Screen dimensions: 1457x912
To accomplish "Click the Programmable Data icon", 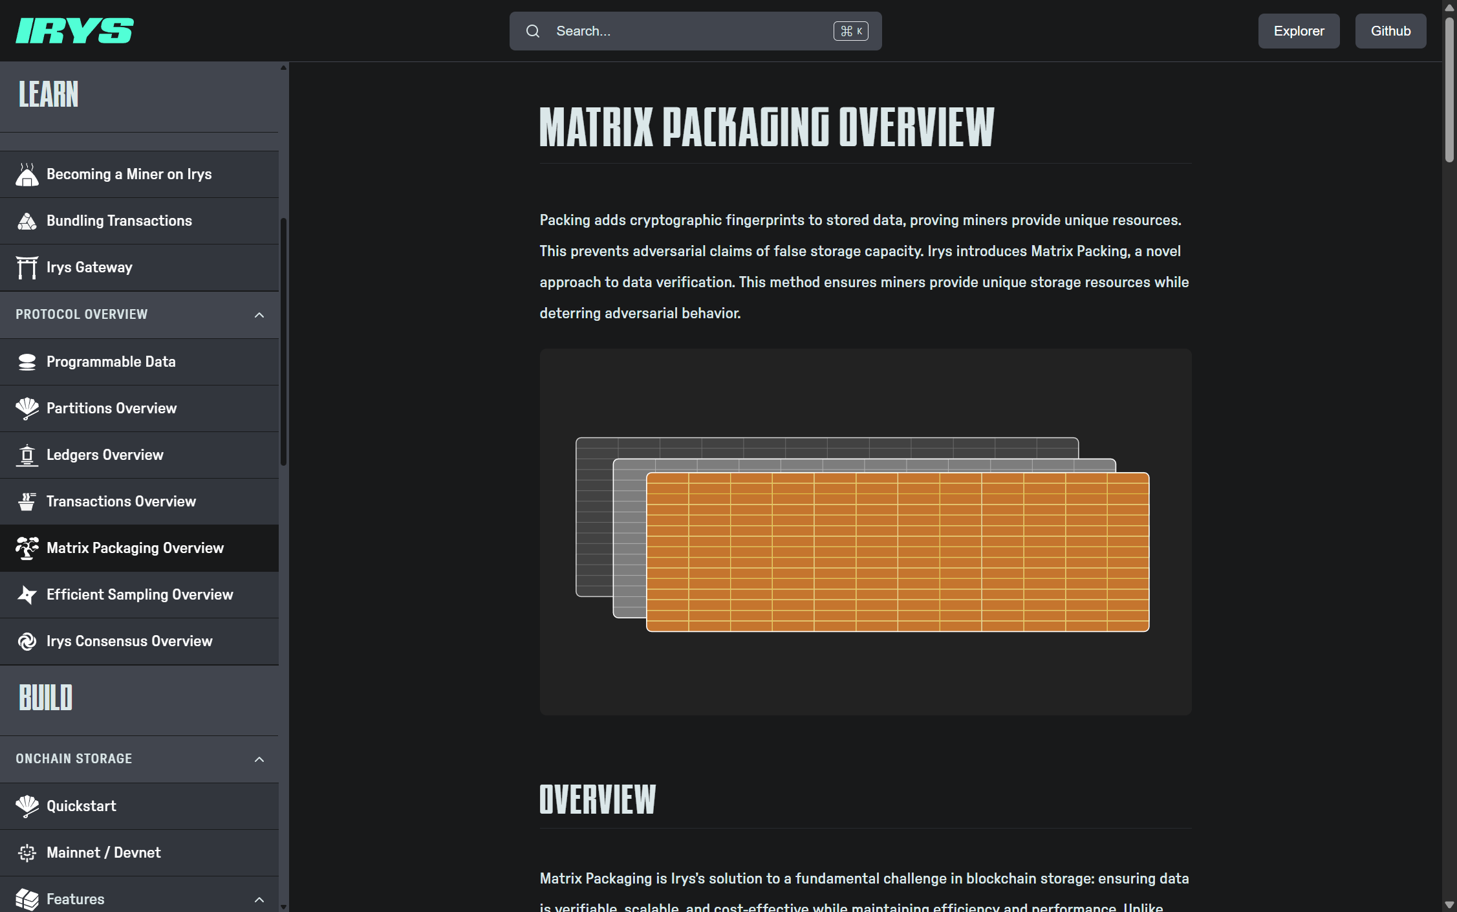I will point(27,362).
